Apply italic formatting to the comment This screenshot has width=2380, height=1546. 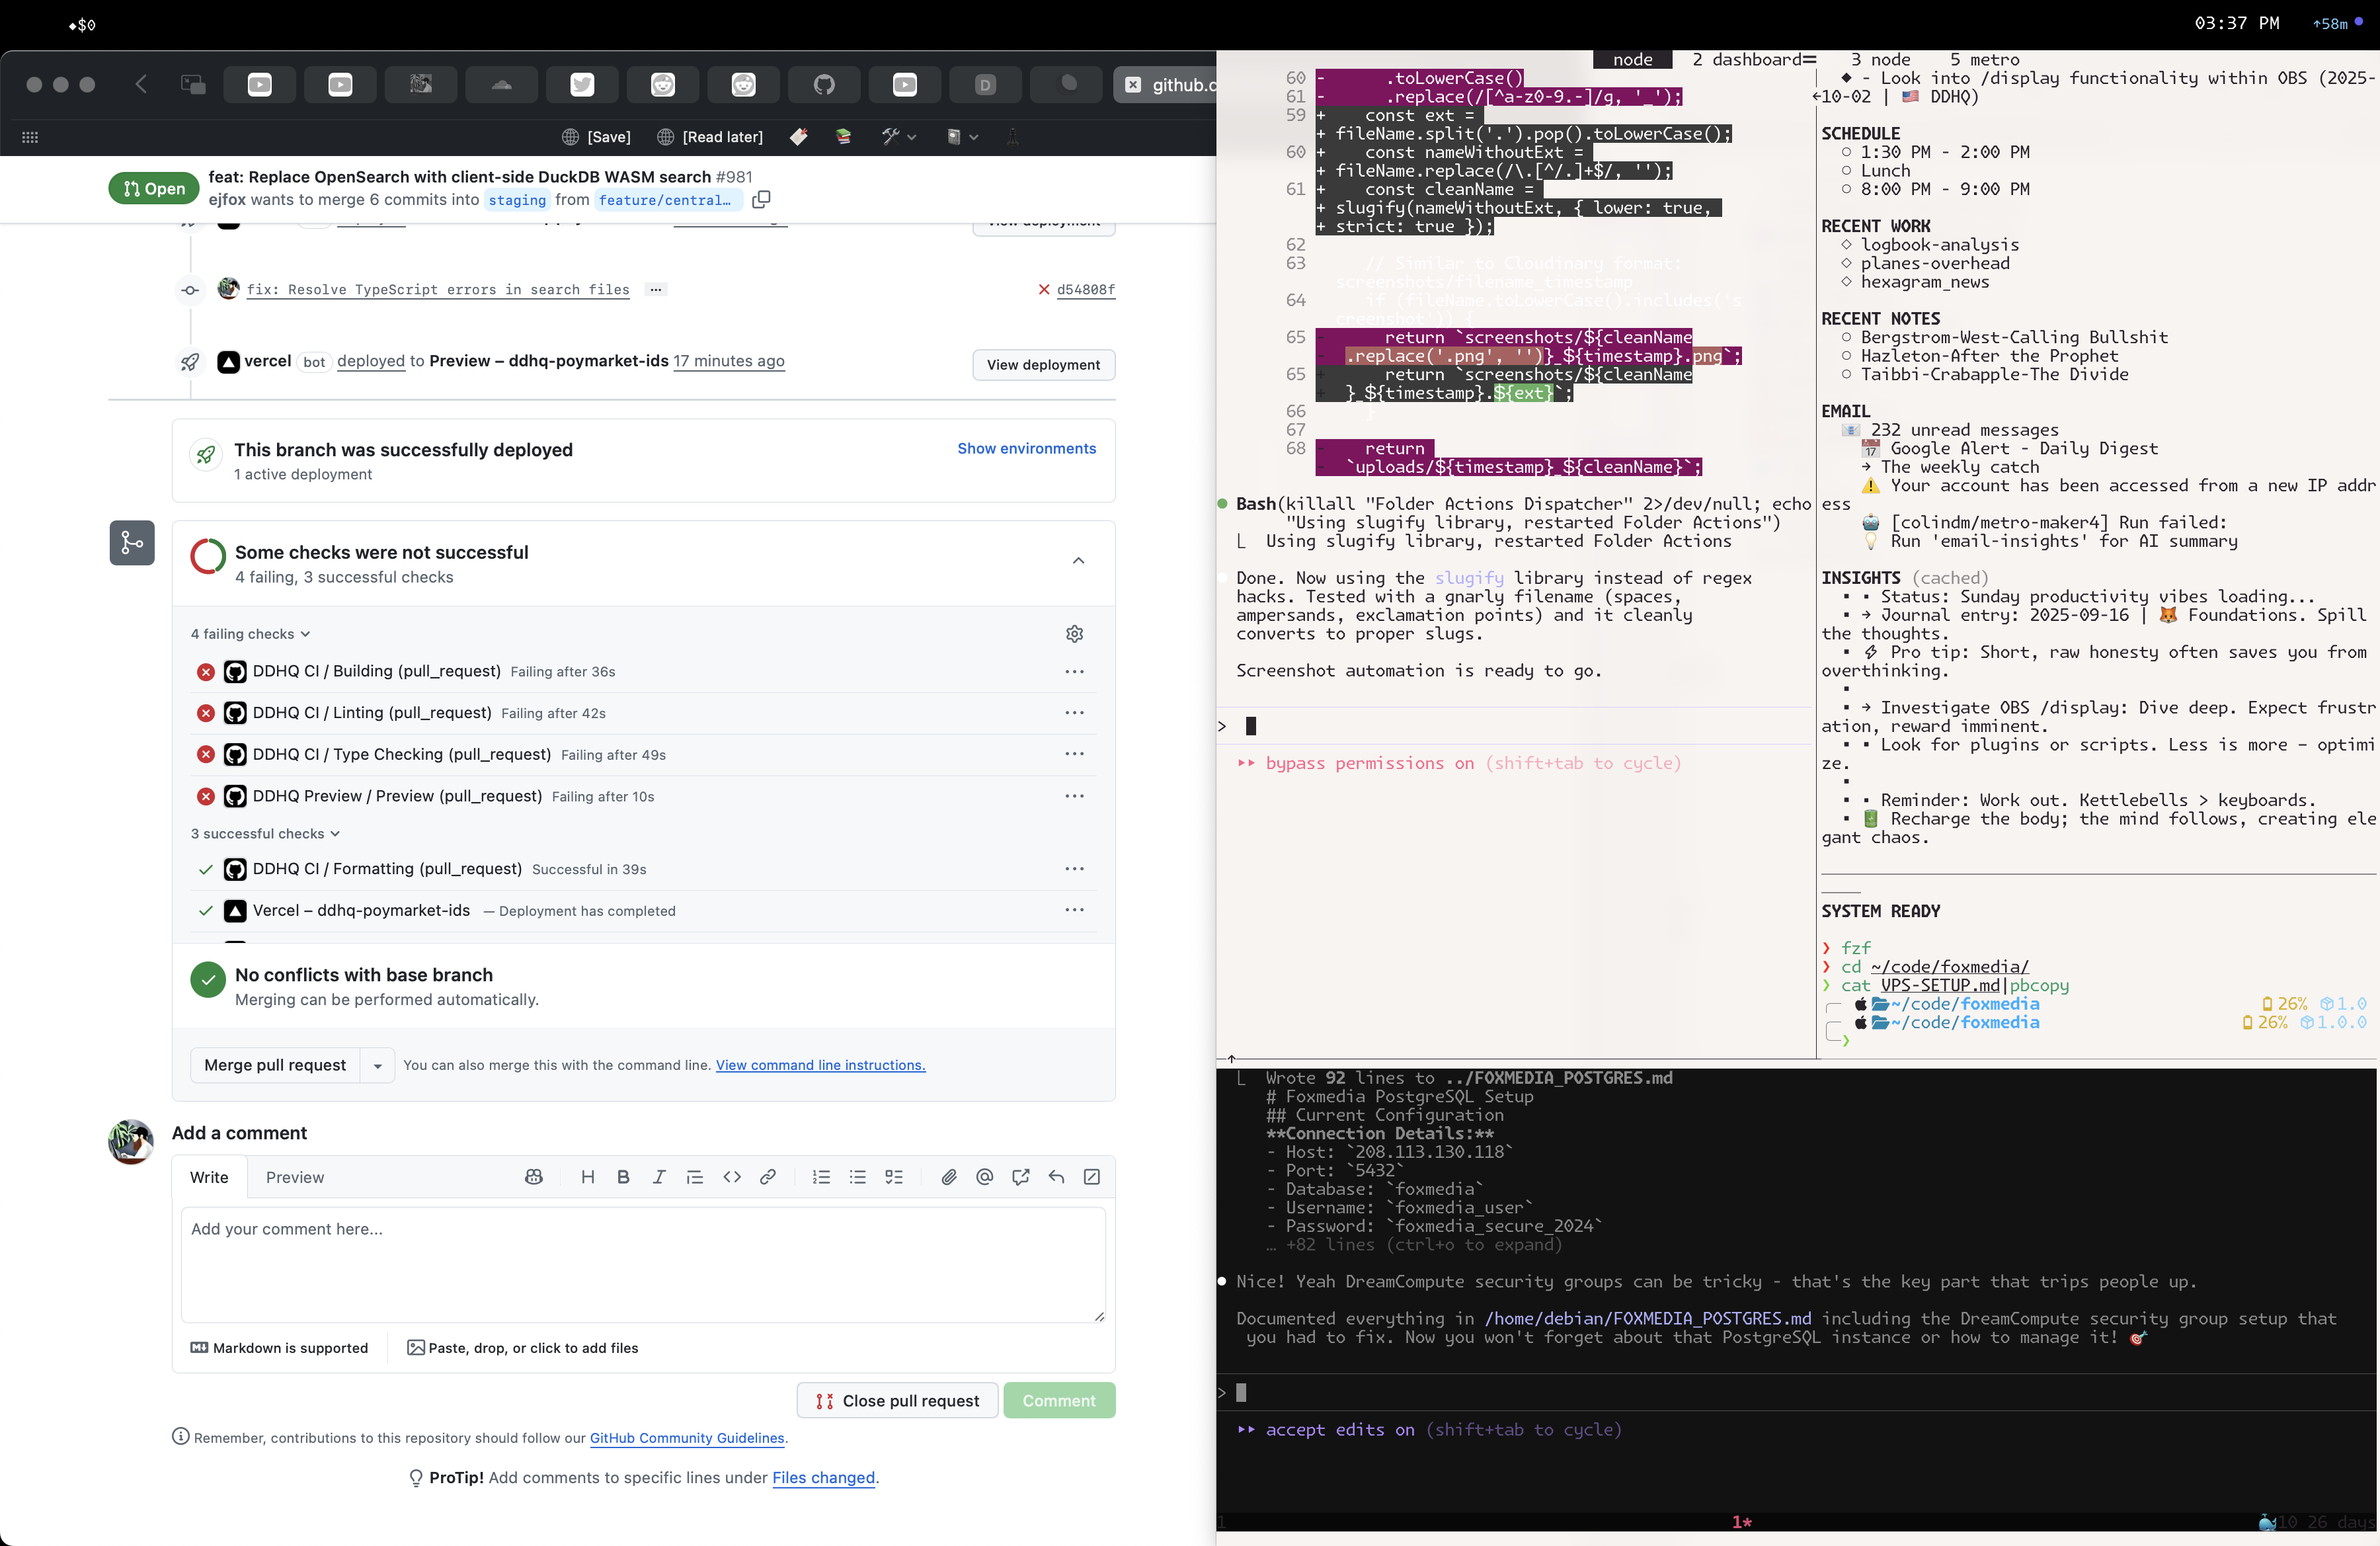click(659, 1177)
